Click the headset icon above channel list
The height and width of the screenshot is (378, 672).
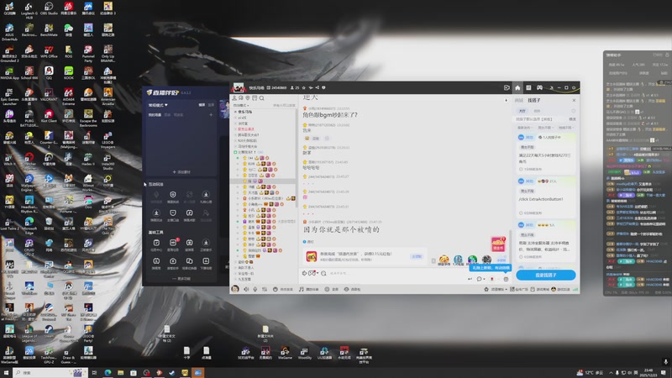coord(241,98)
